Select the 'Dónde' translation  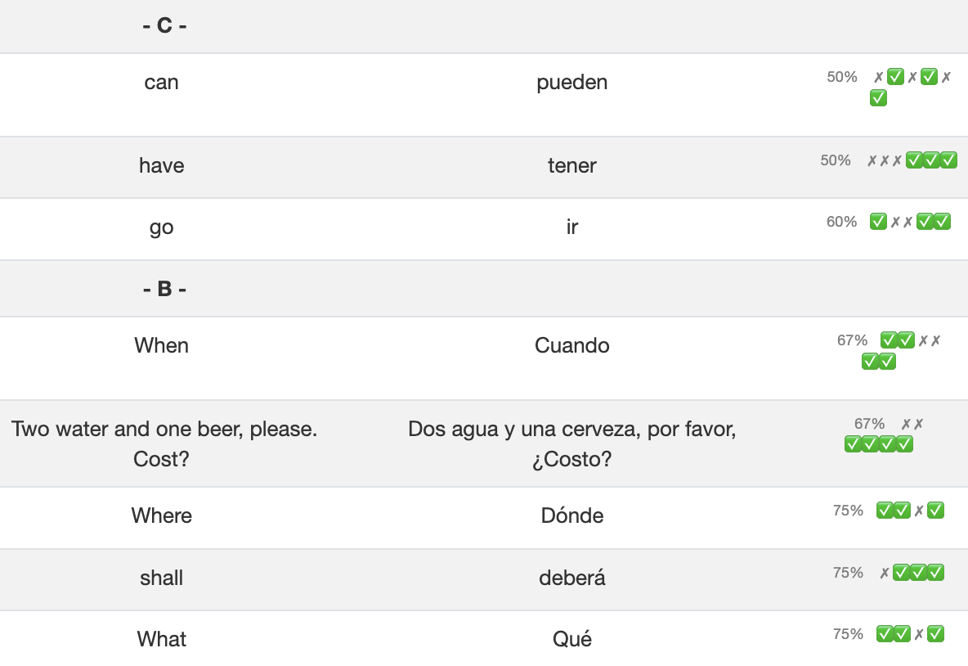571,515
